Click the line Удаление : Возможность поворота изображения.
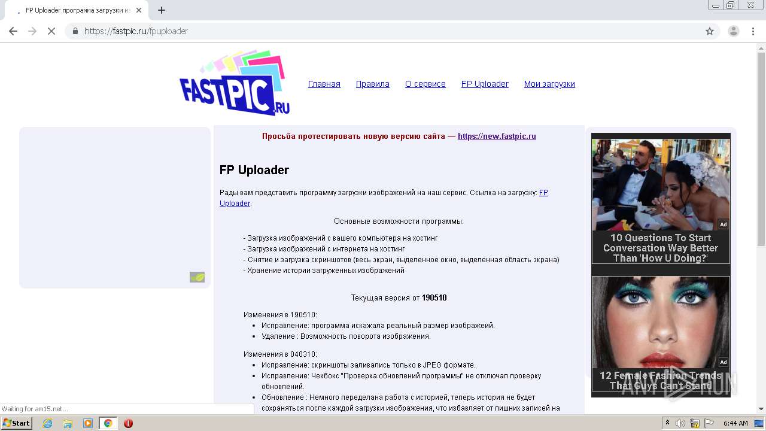 pos(346,336)
